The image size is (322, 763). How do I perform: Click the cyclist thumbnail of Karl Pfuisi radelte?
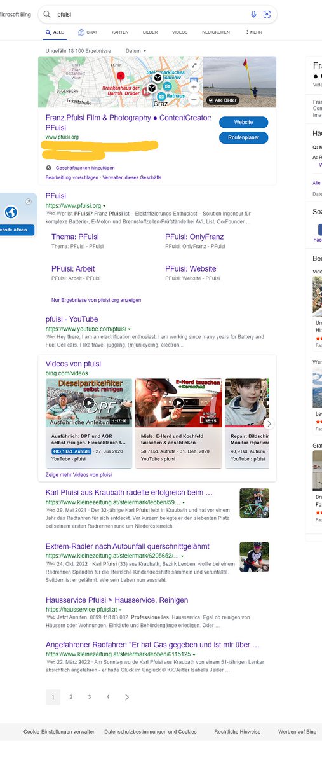pos(254,503)
